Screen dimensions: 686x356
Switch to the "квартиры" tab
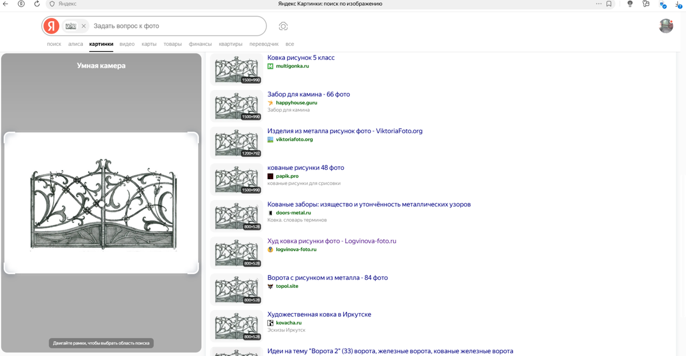230,44
